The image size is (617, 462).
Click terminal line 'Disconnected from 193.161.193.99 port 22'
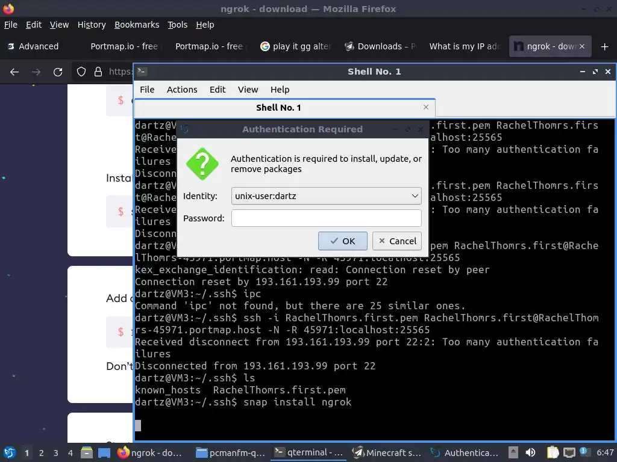point(255,366)
